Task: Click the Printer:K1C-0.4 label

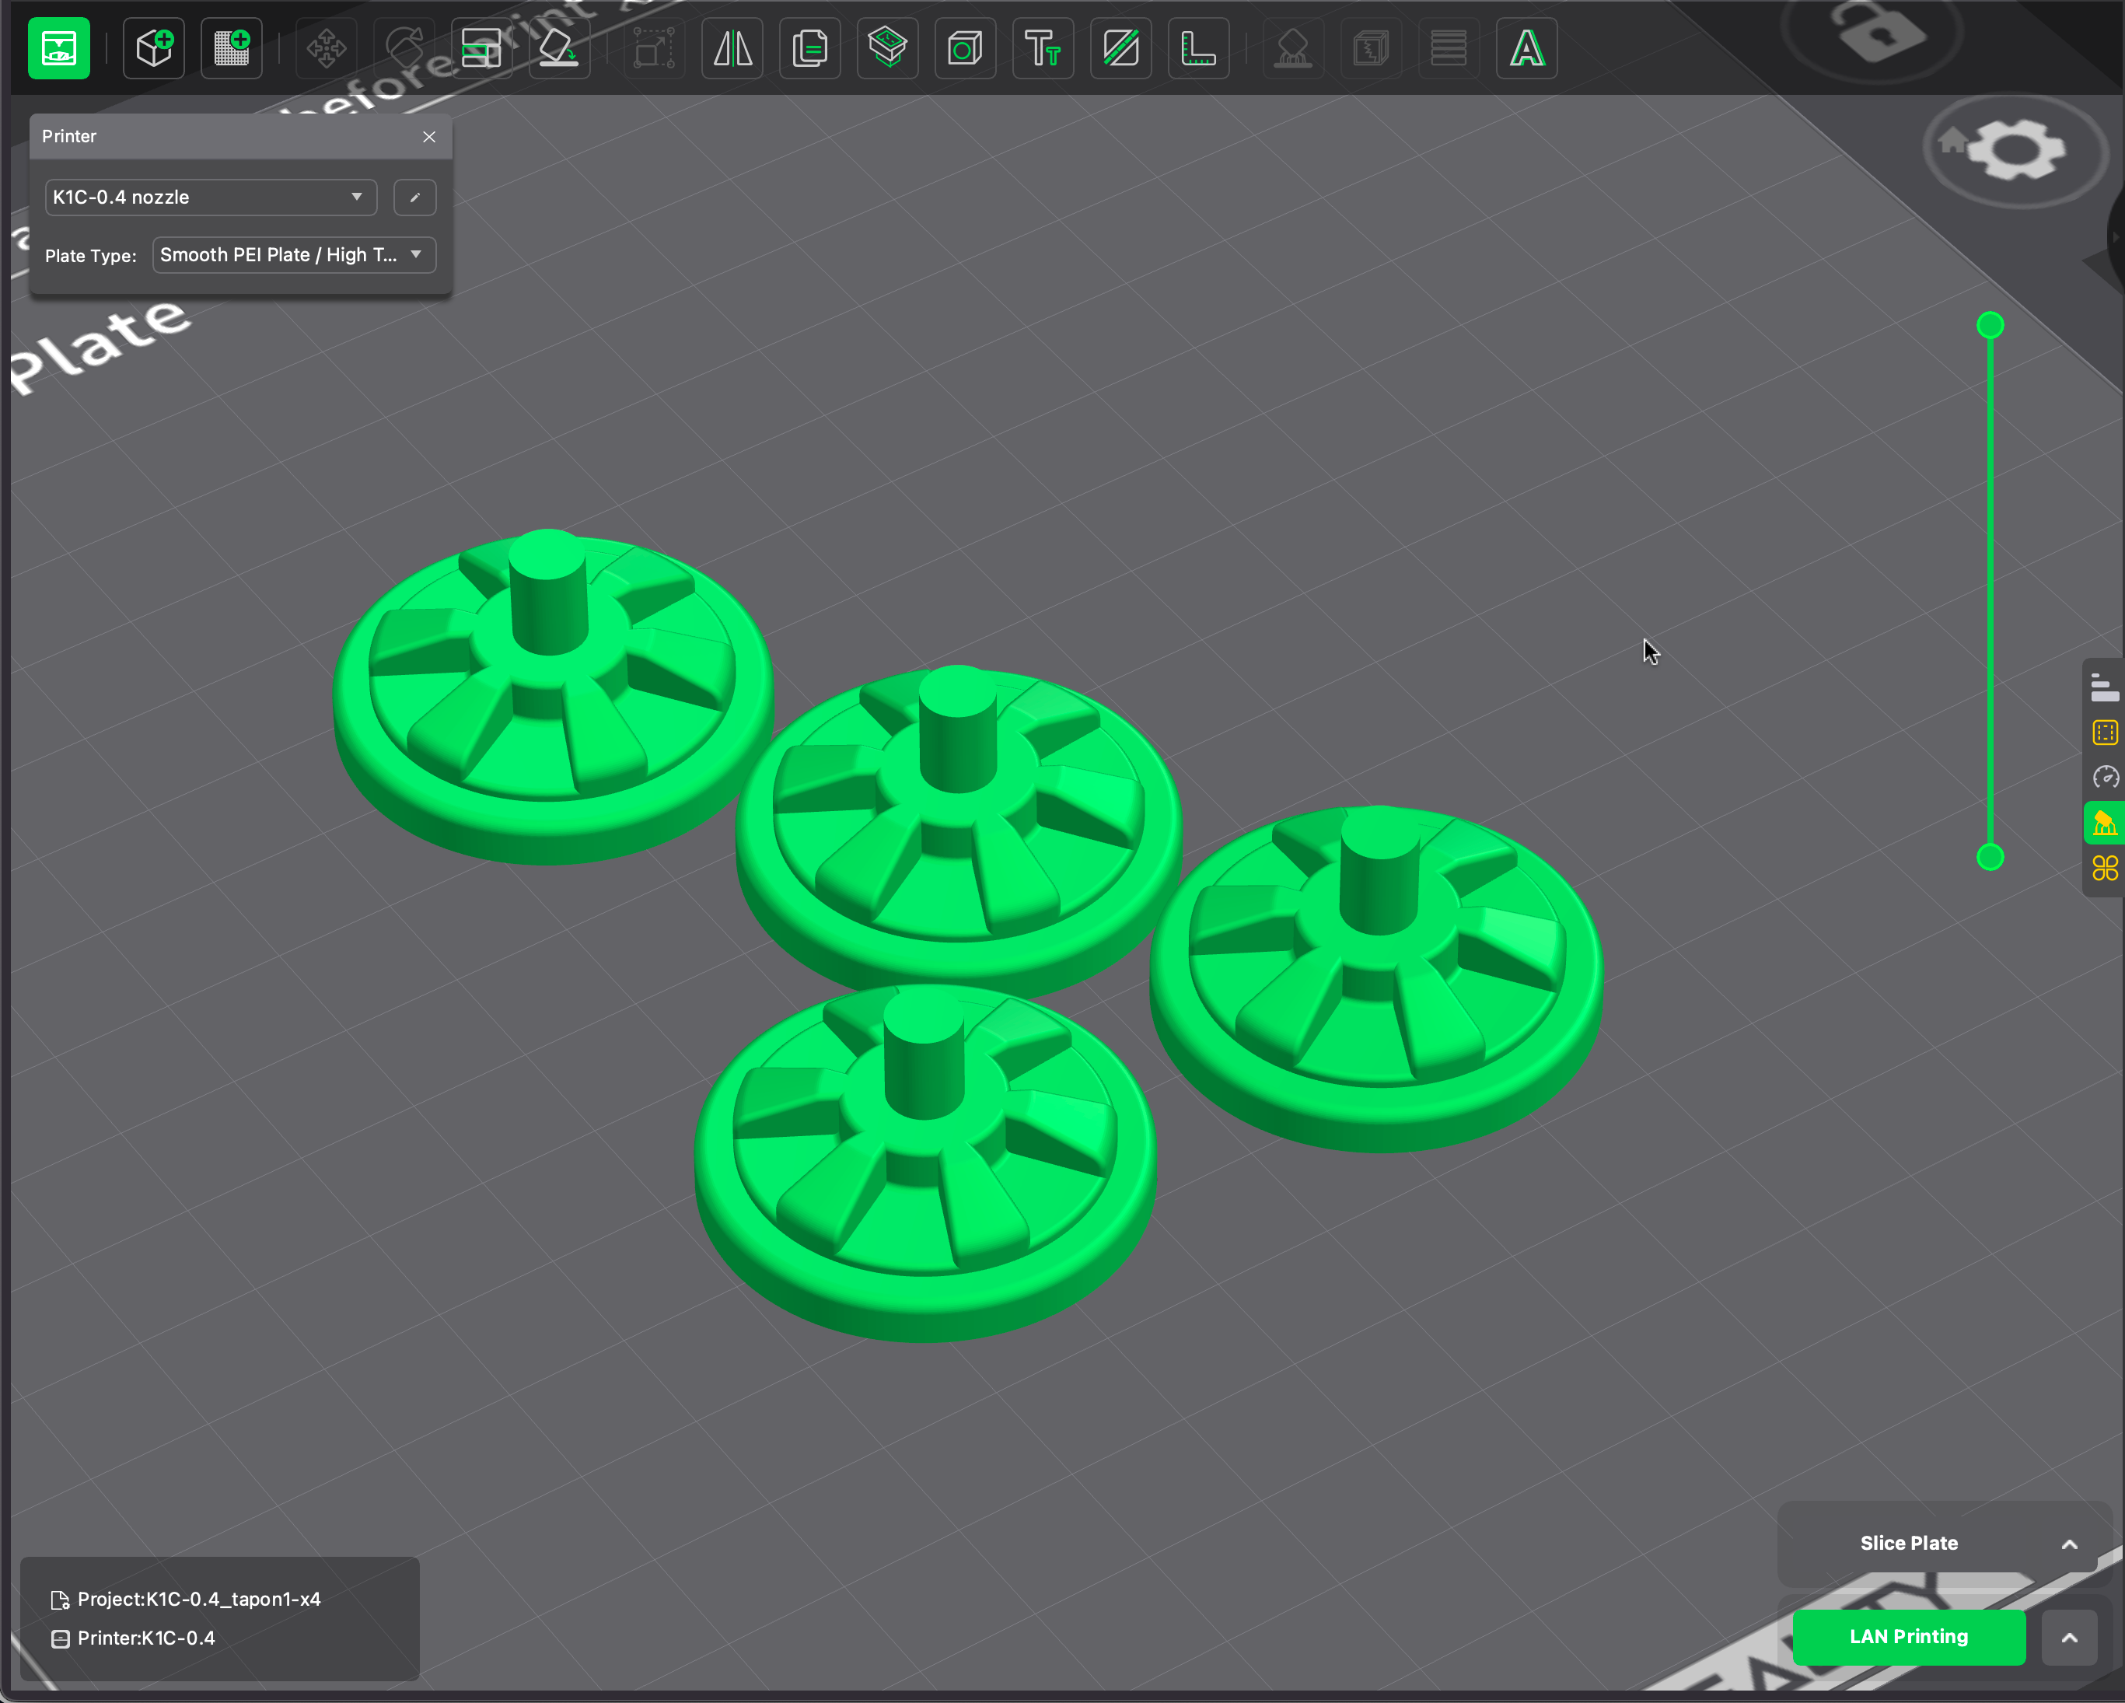Action: click(x=146, y=1638)
